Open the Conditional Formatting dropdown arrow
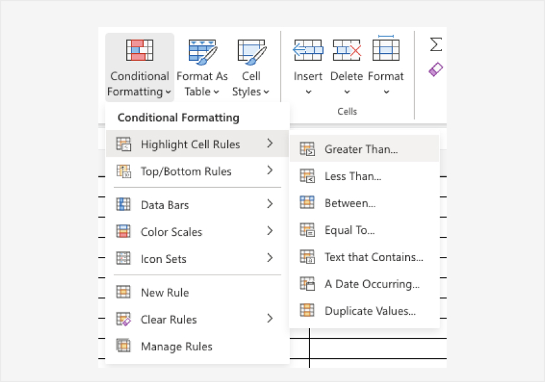545x382 pixels. (168, 92)
